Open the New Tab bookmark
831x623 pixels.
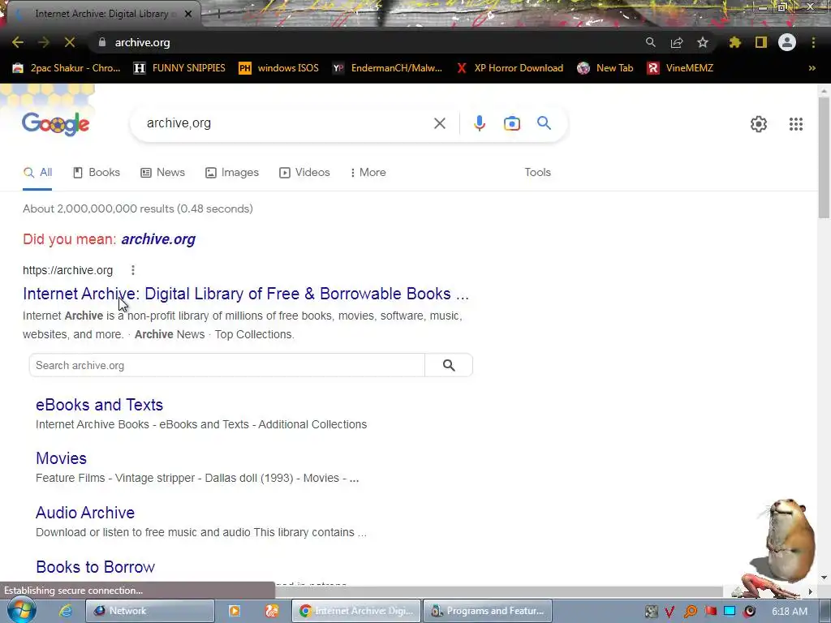605,68
